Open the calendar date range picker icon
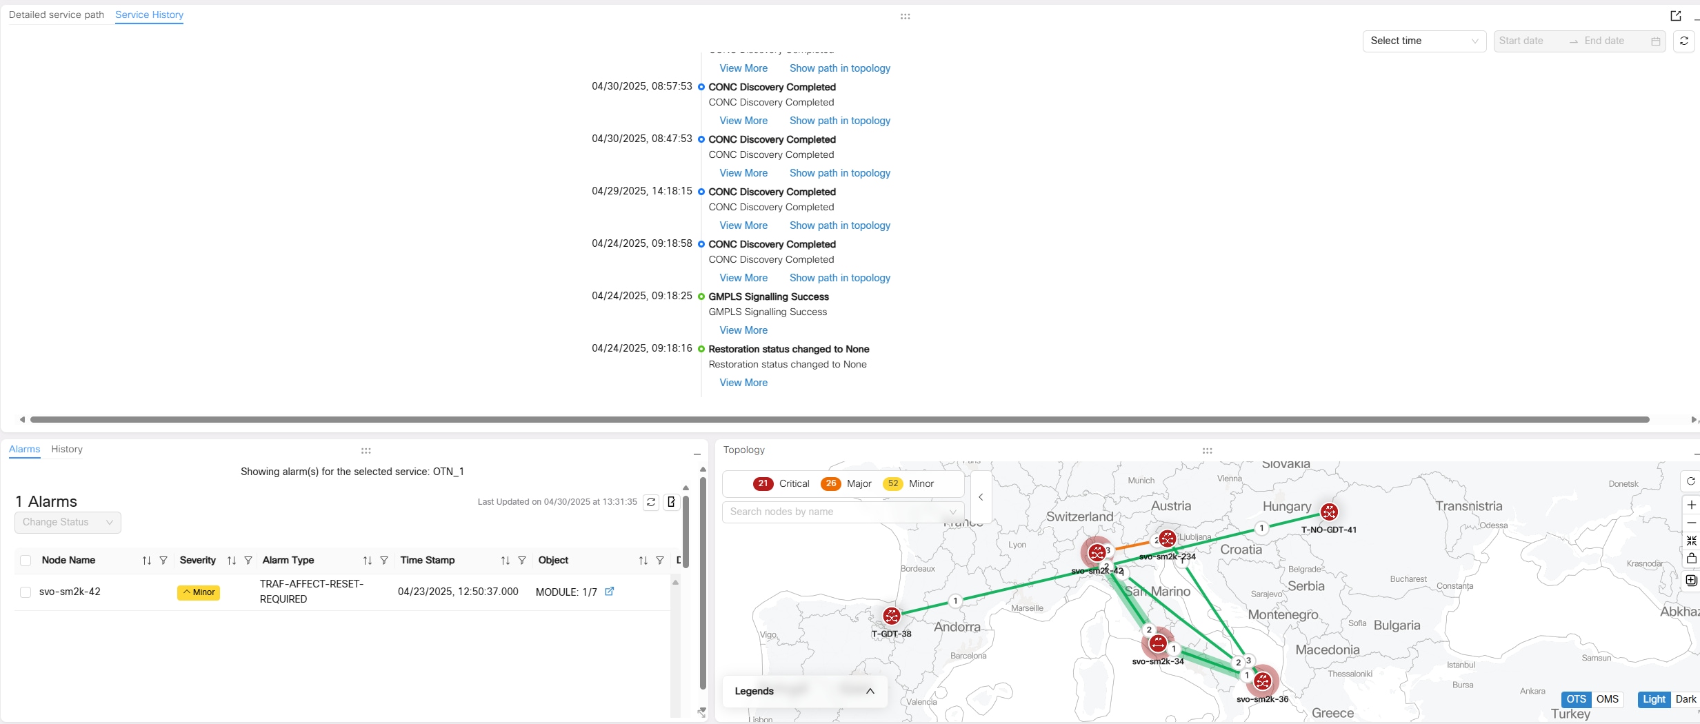Image resolution: width=1700 pixels, height=724 pixels. 1655,41
